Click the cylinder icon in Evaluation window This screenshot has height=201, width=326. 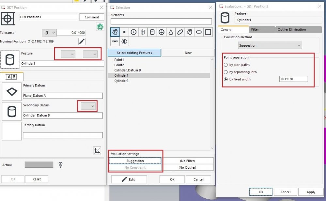tap(225, 18)
